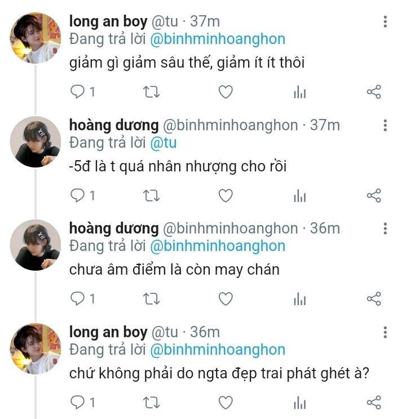Viewport: 406px width, 419px height.
Task: Like the 'giảm gì giảm sâu thế' tweet
Action: 226,92
